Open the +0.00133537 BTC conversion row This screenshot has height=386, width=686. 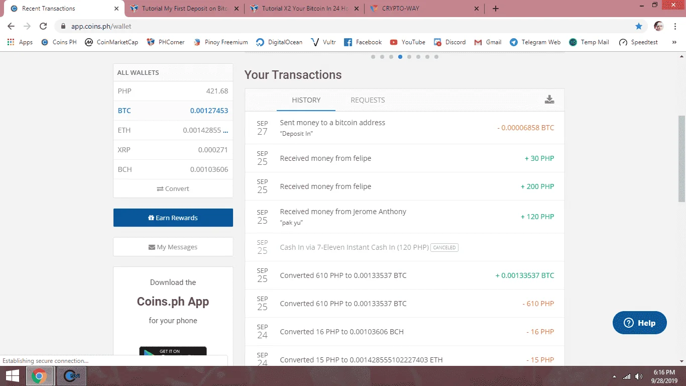pyautogui.click(x=404, y=275)
